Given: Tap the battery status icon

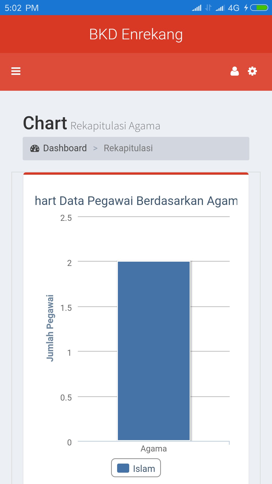Looking at the screenshot, I should (x=259, y=8).
